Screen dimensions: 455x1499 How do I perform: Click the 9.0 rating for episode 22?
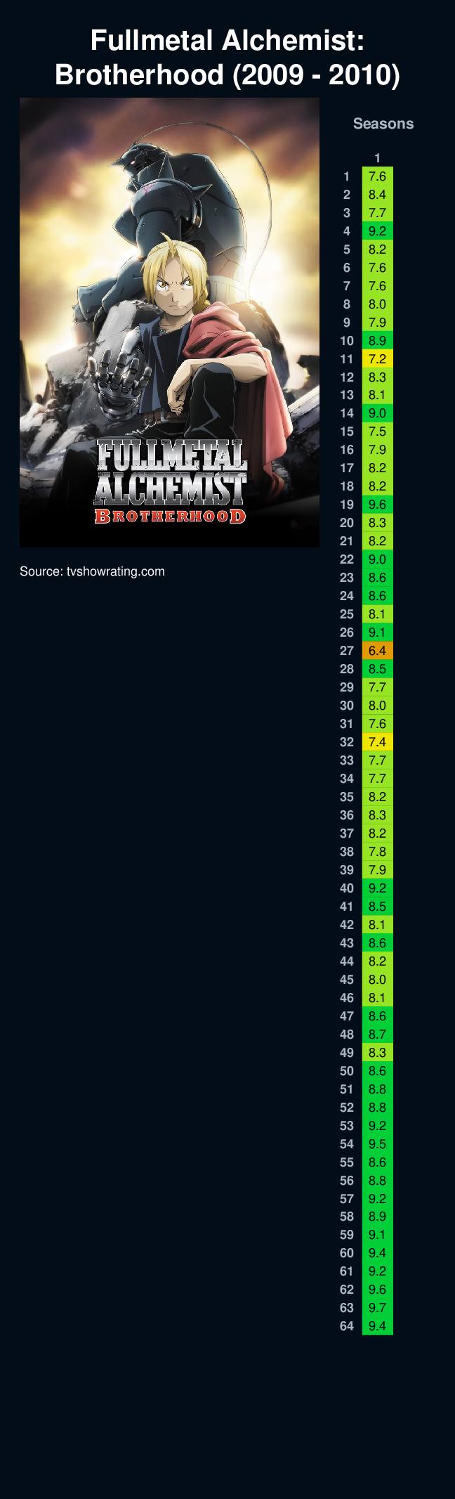point(377,559)
